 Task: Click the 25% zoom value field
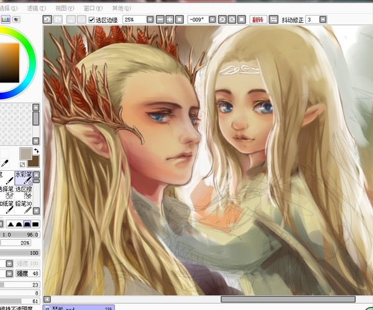click(x=135, y=19)
